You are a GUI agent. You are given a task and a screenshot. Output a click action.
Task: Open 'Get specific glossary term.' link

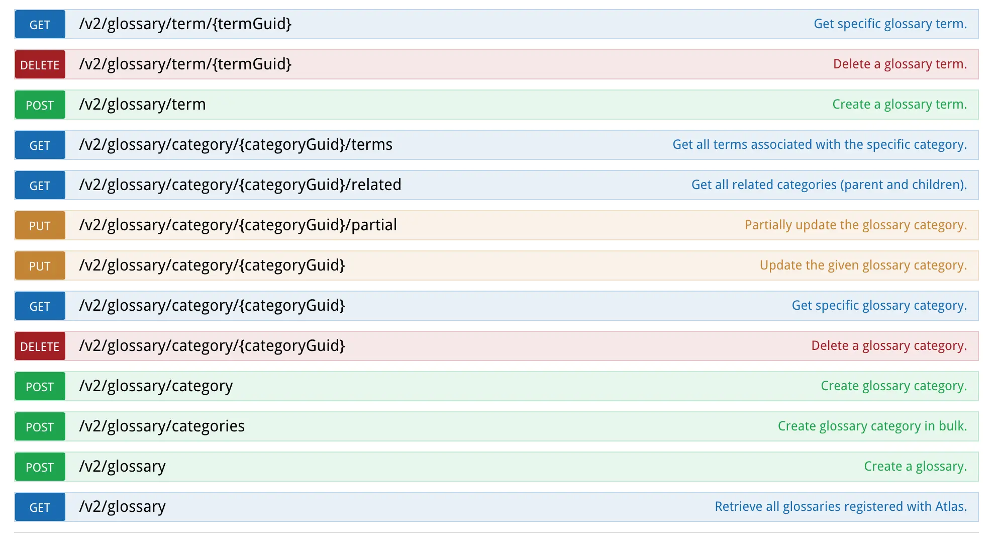coord(890,24)
